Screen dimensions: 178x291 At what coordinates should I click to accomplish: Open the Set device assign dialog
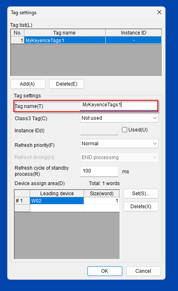click(x=141, y=194)
